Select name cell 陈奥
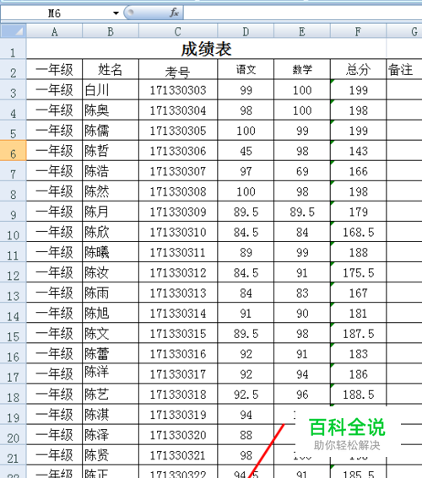The height and width of the screenshot is (478, 422). (111, 110)
